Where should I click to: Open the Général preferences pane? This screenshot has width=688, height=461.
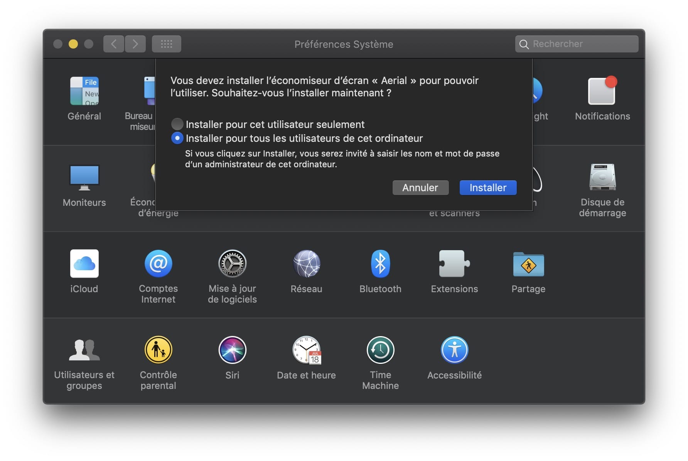(84, 91)
